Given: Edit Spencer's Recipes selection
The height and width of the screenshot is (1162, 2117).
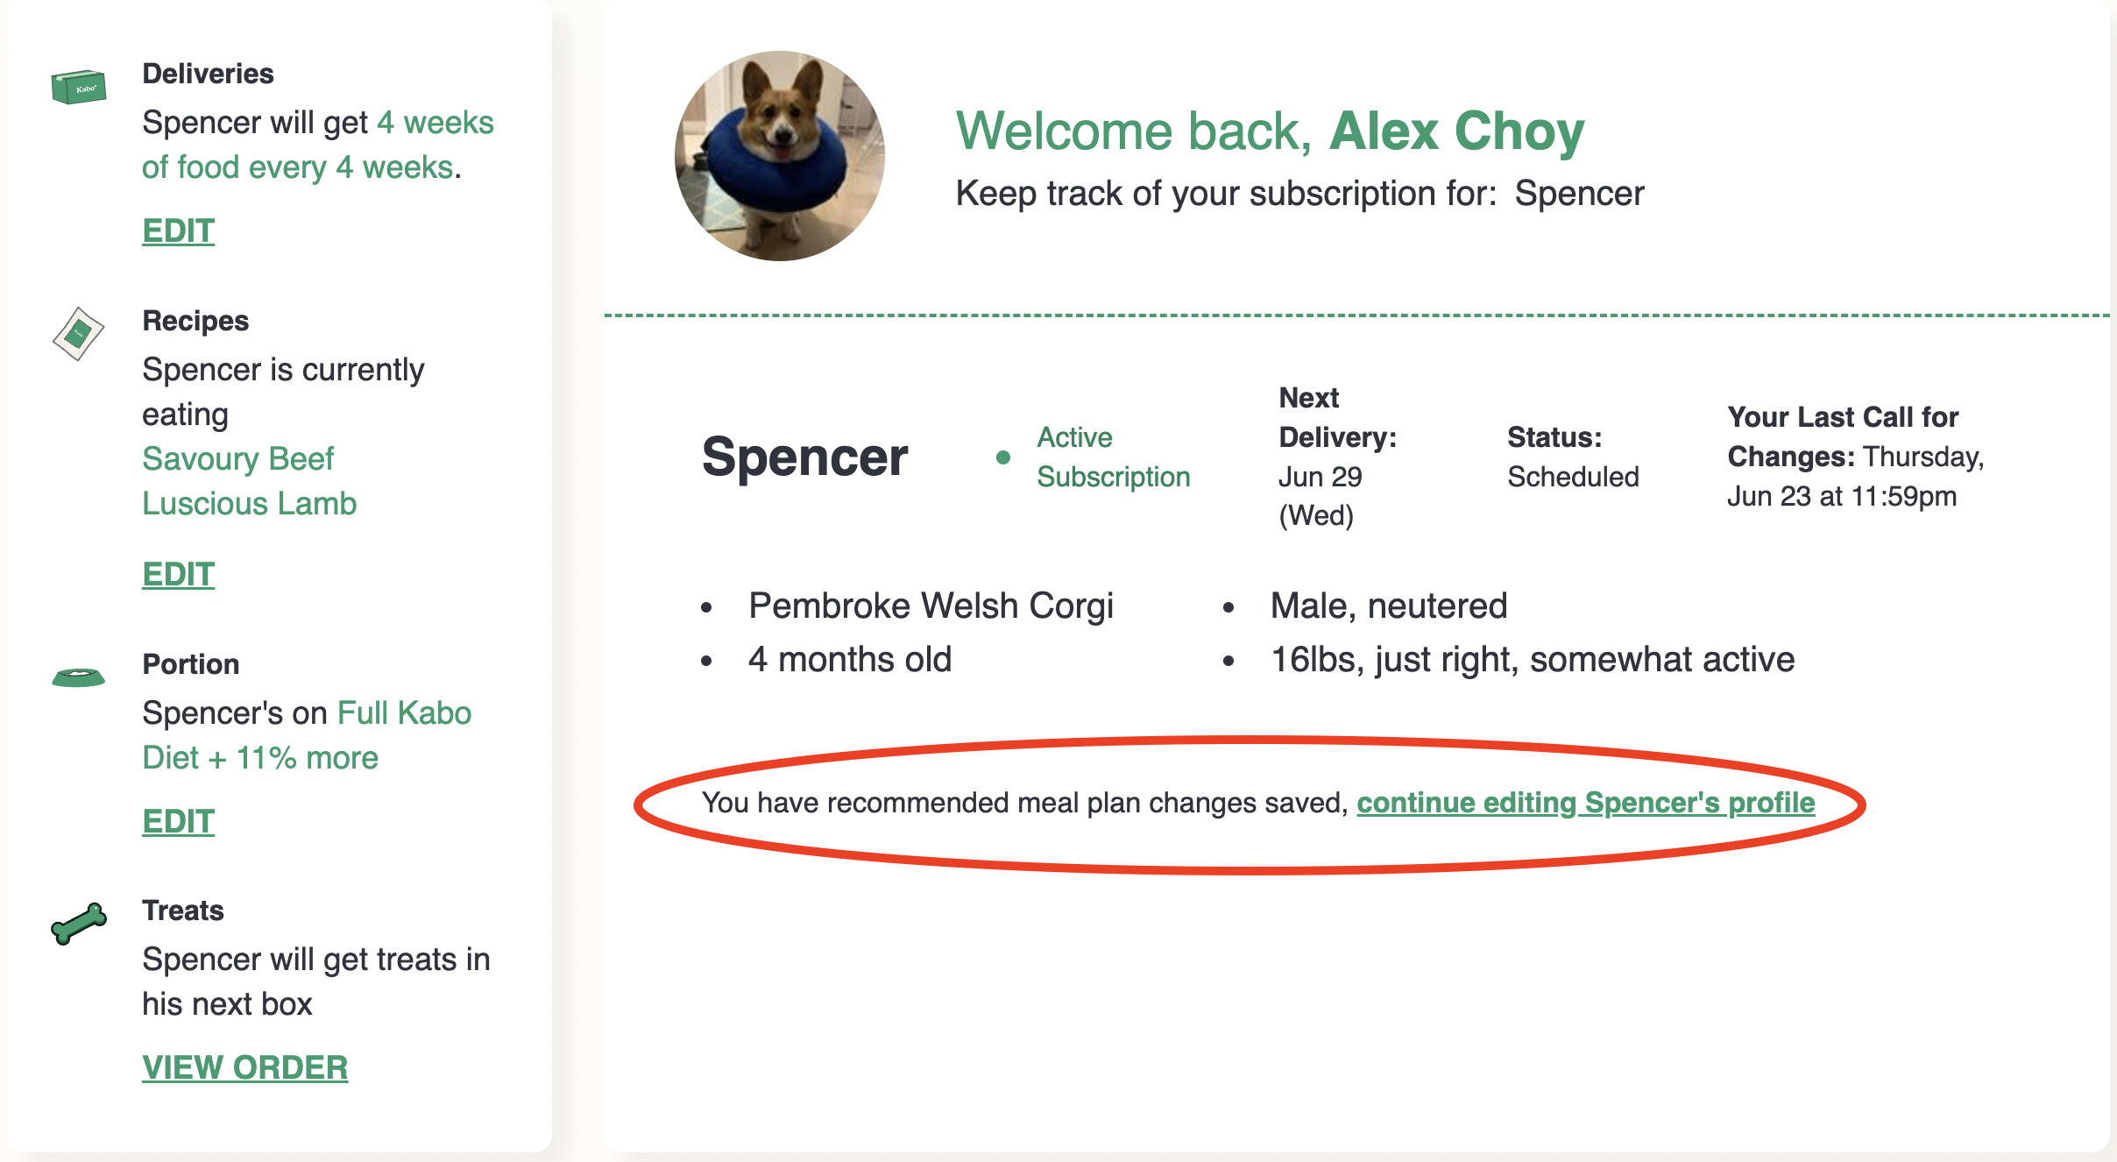Looking at the screenshot, I should [178, 574].
